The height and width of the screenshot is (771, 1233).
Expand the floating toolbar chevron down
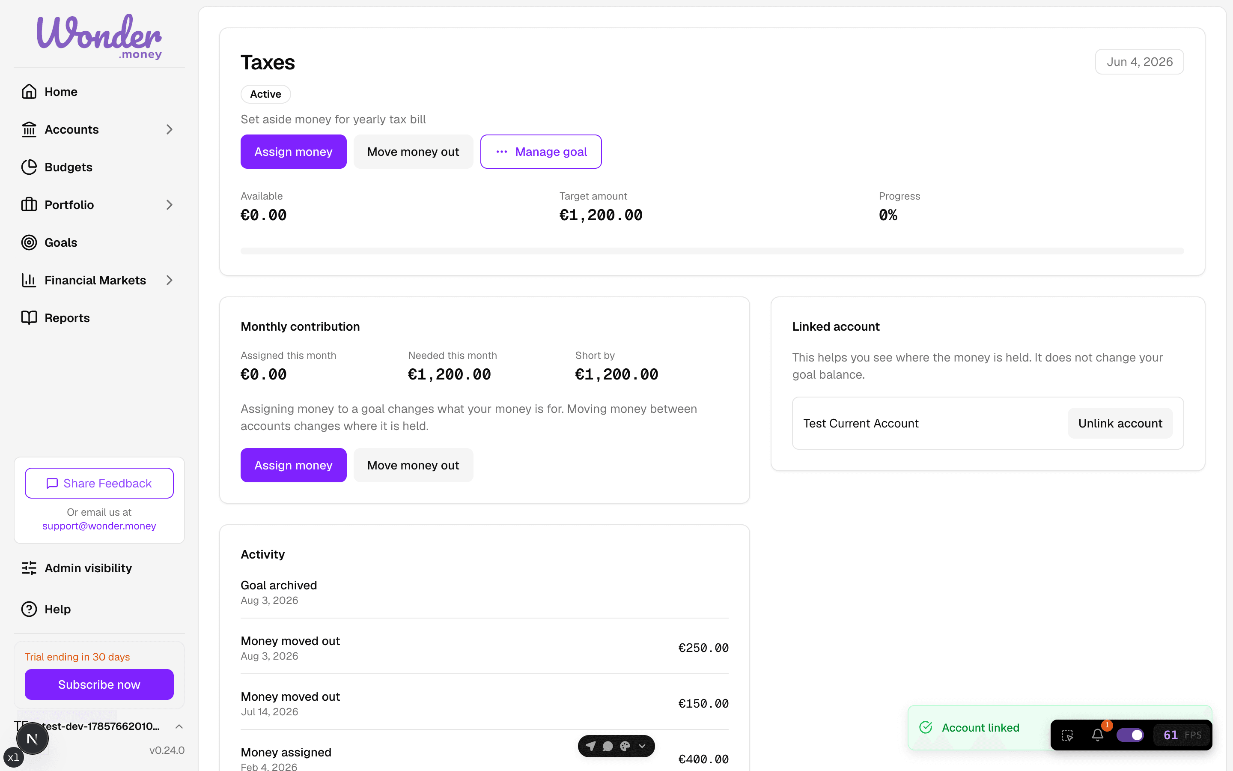pyautogui.click(x=643, y=746)
